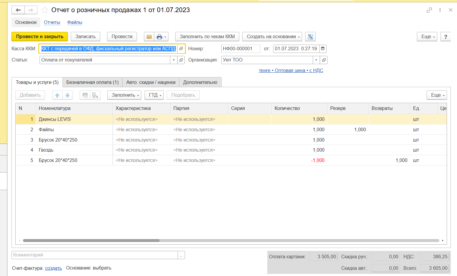Screen dimensions: 457x276
Task: Expand the Статья dropdown list
Action: pos(174,60)
